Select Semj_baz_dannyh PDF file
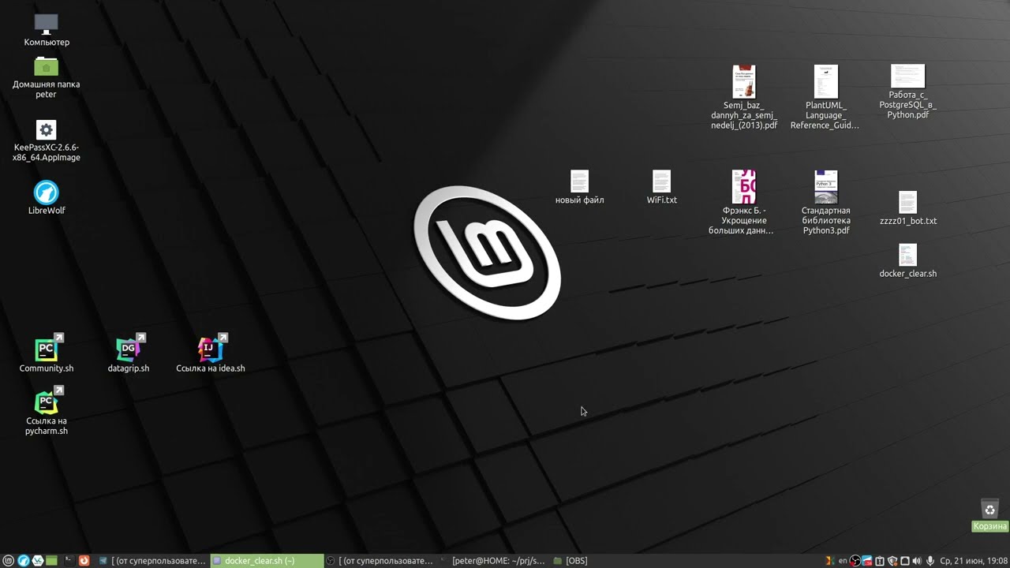 coord(744,98)
